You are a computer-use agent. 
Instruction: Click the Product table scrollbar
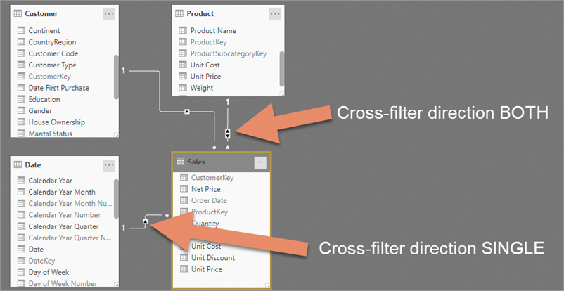(x=282, y=68)
